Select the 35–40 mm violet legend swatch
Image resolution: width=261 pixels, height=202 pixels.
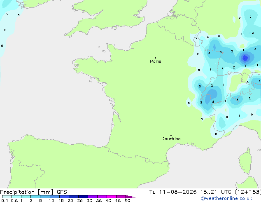102,197
